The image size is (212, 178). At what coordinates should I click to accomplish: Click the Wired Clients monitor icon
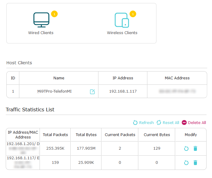tap(41, 20)
